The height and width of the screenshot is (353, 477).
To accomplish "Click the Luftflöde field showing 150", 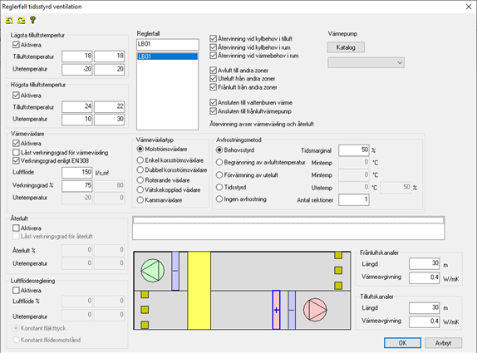I will (x=77, y=173).
